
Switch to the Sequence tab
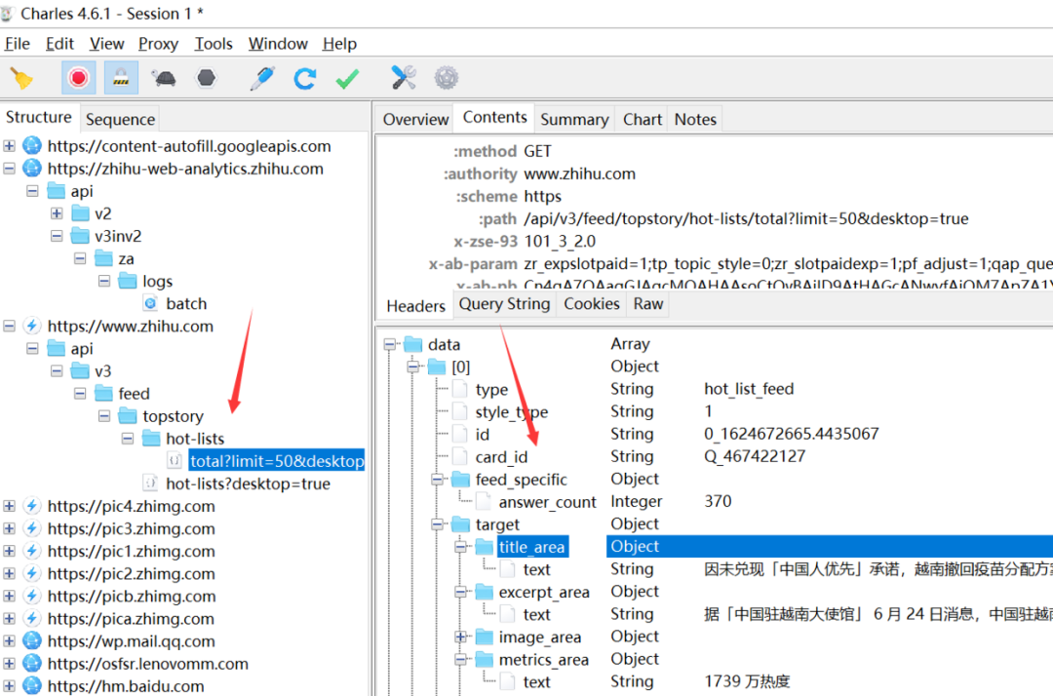tap(120, 120)
